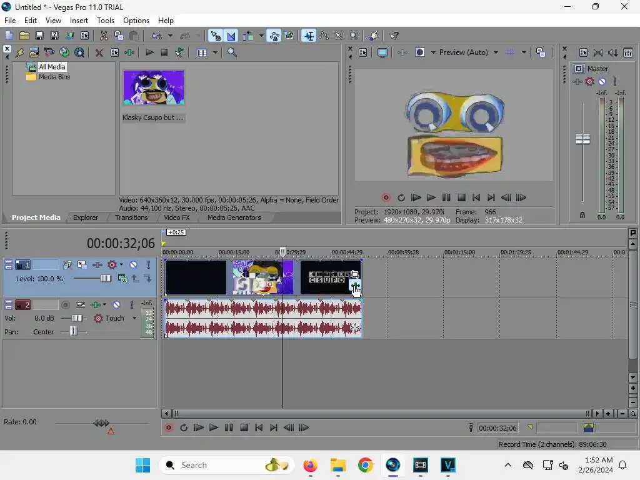The width and height of the screenshot is (640, 480).
Task: Open the audio track 2 FX dropdown arrow
Action: pyautogui.click(x=104, y=304)
